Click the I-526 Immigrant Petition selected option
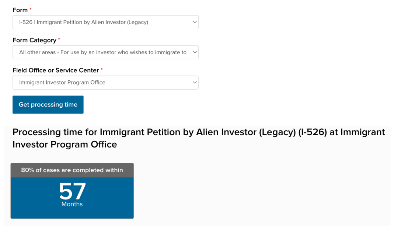This screenshot has width=398, height=226. click(x=84, y=22)
